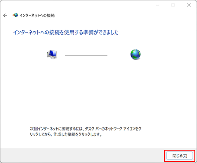Screen dimensions: 197x163
Task: Click the heading インターネットへの接続を使用する準備ができました
Action: (66, 33)
